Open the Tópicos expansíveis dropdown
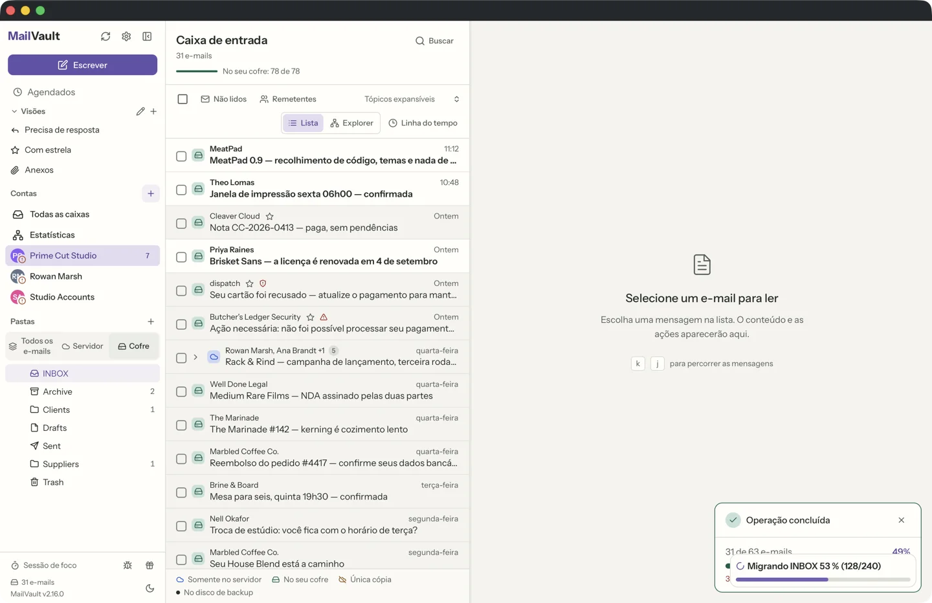 pos(412,99)
